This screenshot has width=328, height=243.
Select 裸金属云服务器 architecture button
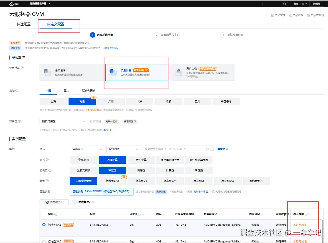tap(170, 160)
